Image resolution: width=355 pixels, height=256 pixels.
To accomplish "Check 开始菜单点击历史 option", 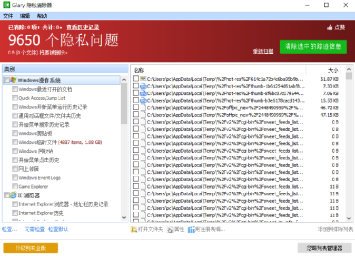I will pos(15,160).
